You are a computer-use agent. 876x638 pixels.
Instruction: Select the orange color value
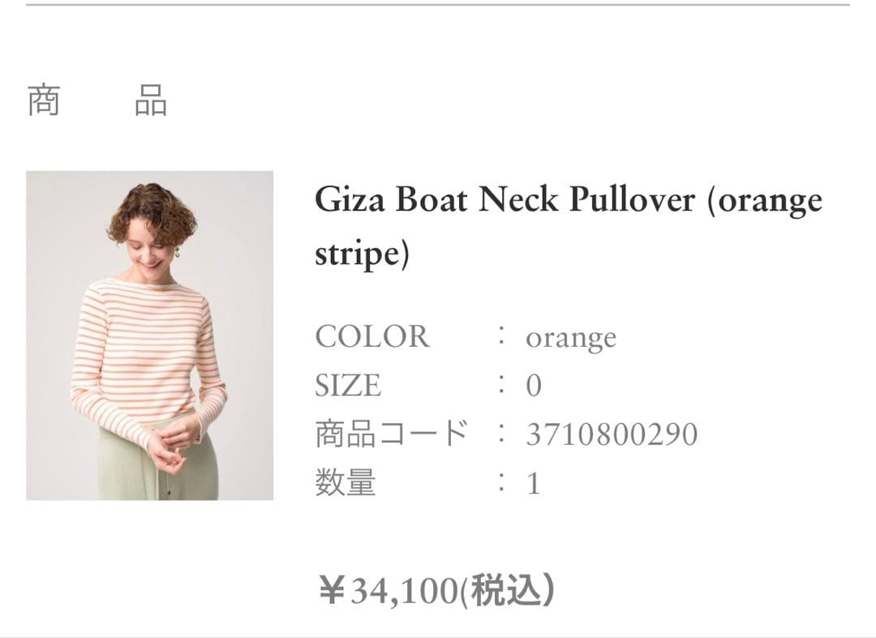pyautogui.click(x=570, y=338)
